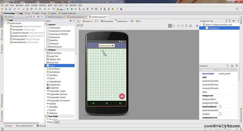This screenshot has height=131, width=243.
Task: Click the Find magnifier icon
Action: (36, 9)
